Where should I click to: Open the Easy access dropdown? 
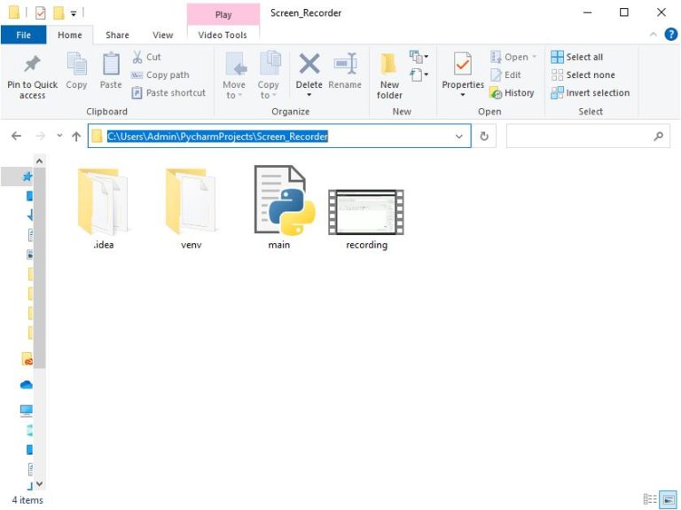pyautogui.click(x=419, y=75)
